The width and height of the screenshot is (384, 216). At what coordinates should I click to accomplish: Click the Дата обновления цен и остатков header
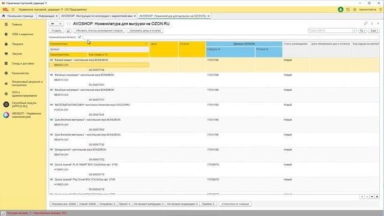[x=331, y=49]
